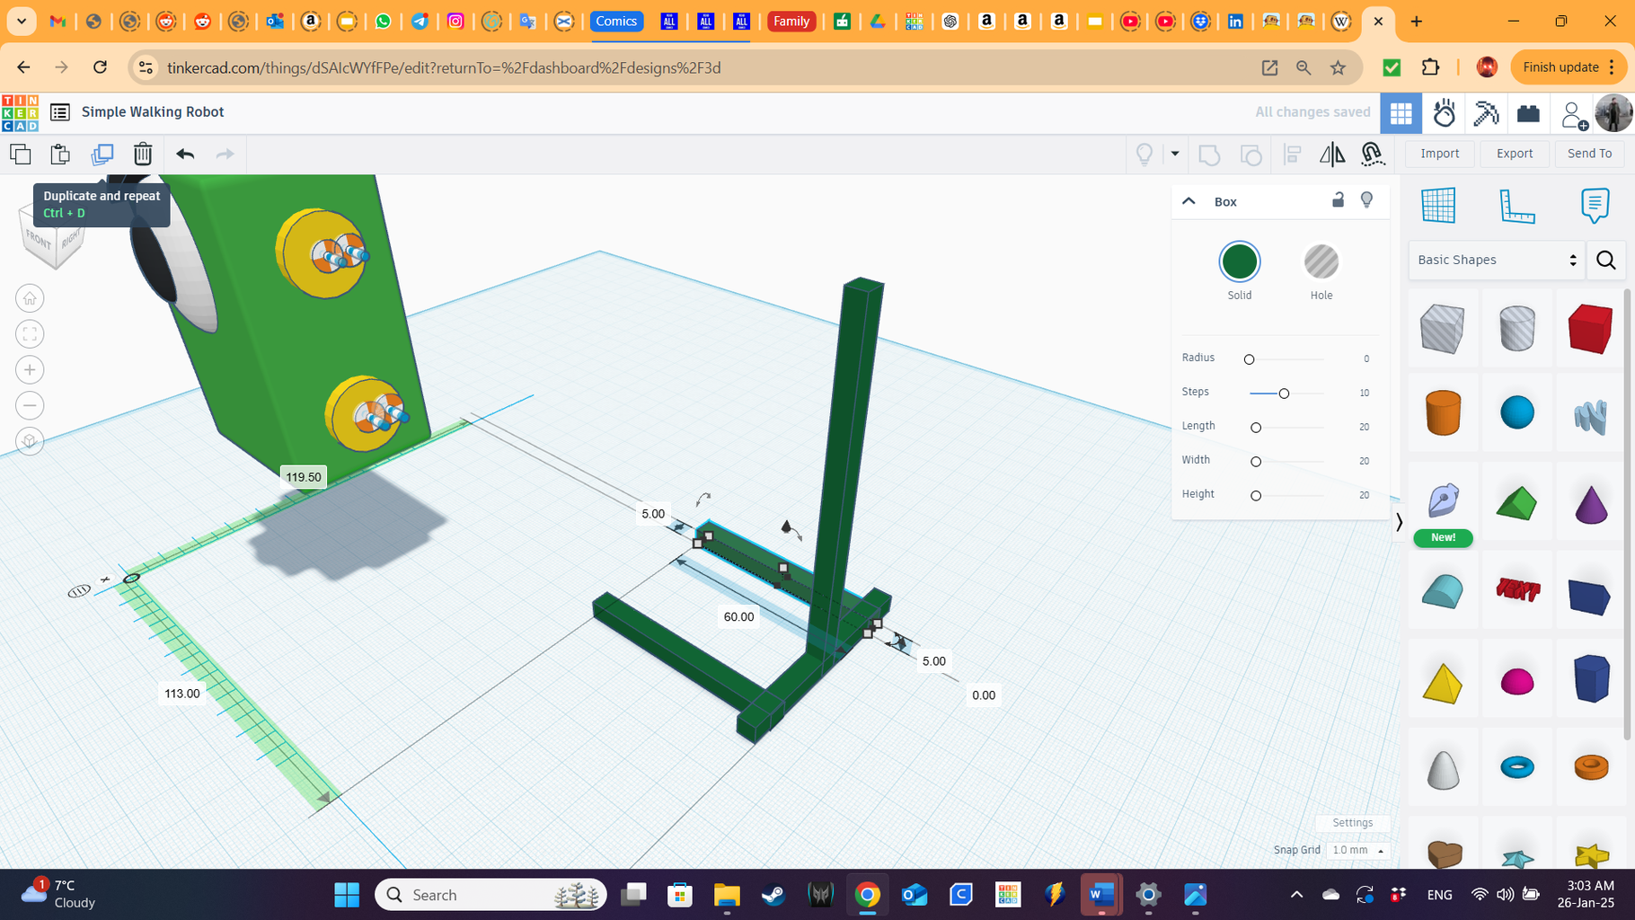
Task: Open the user profile avatar
Action: coord(1613,113)
